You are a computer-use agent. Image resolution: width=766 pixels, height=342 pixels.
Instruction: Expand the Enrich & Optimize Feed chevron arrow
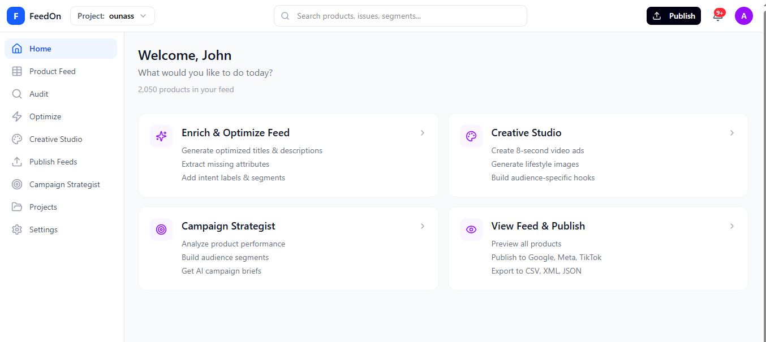422,133
